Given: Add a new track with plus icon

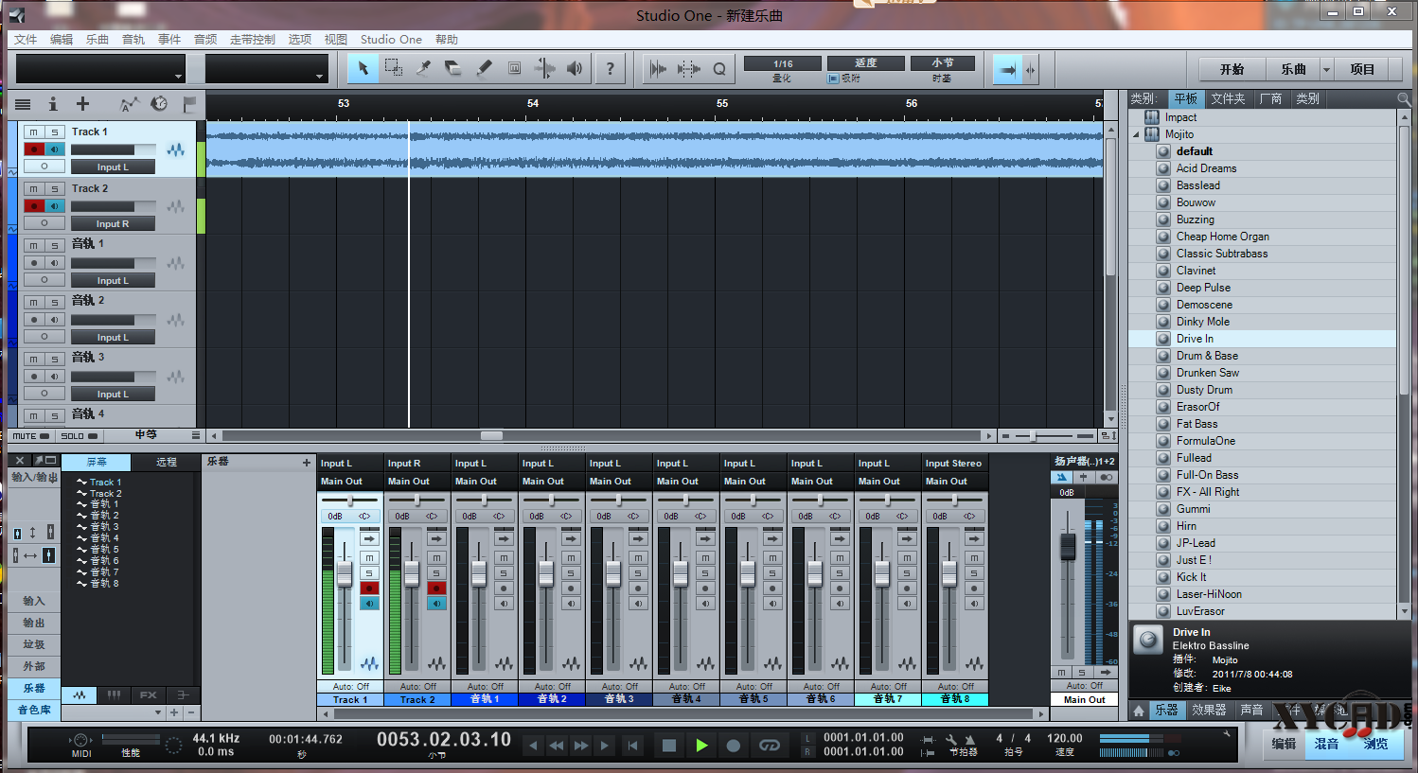Looking at the screenshot, I should 82,104.
